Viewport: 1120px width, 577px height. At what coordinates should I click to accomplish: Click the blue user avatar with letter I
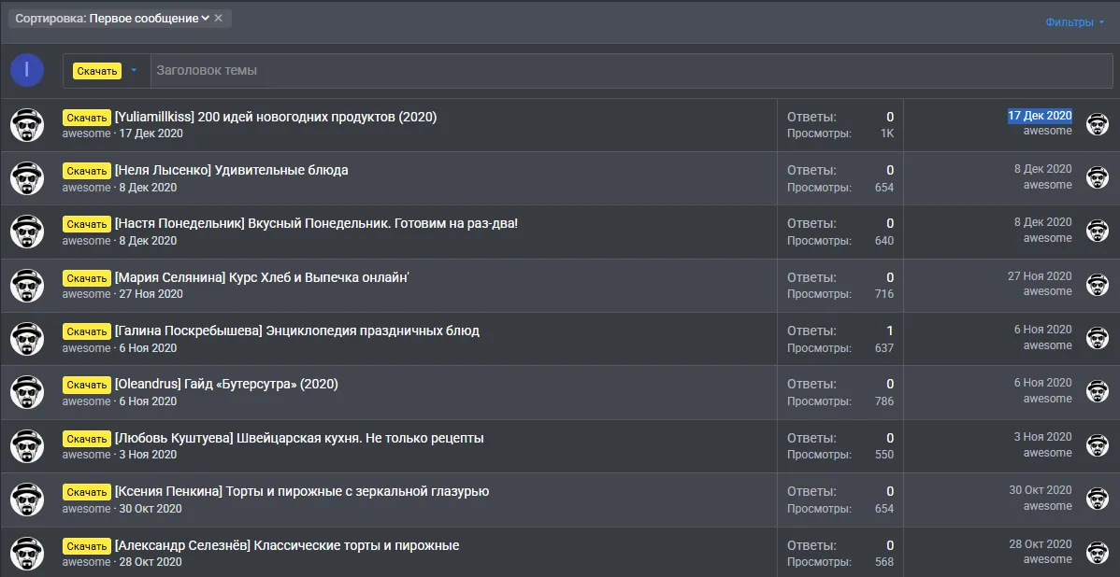[x=27, y=70]
